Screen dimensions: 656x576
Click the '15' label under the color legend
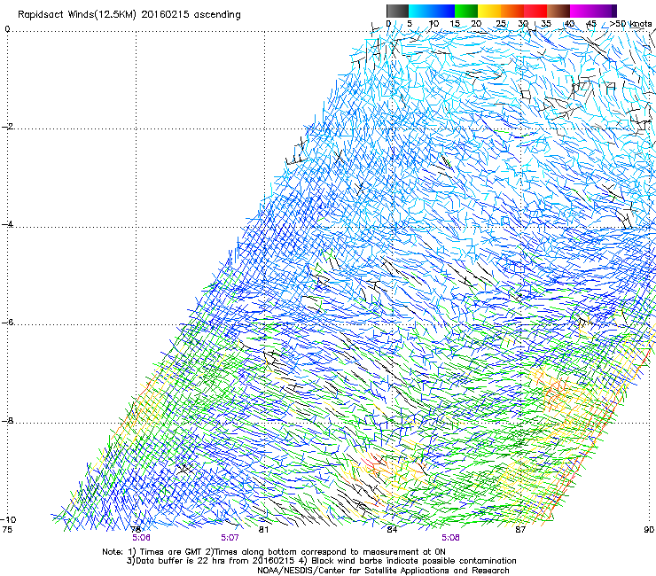point(455,24)
